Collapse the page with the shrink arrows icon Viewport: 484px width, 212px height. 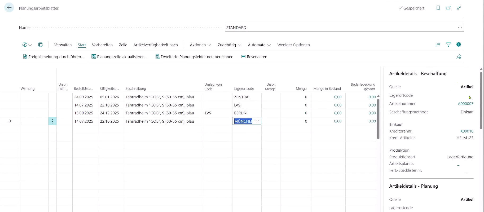(x=459, y=8)
